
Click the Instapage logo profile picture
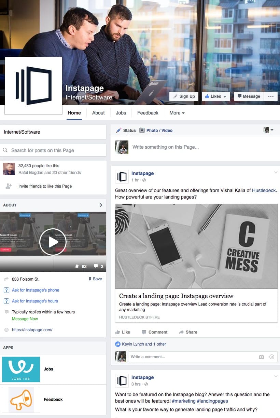point(33,86)
